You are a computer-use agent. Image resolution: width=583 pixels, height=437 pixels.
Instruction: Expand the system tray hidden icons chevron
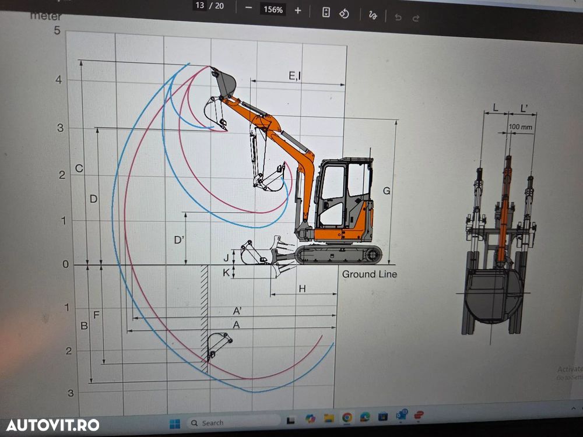(573, 408)
